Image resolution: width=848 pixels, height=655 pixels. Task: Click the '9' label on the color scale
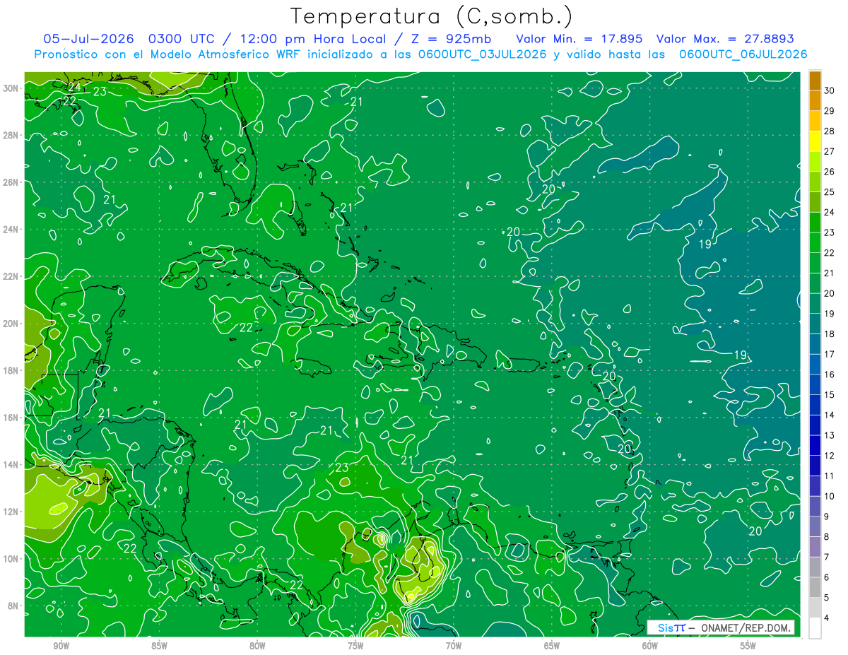click(x=827, y=517)
